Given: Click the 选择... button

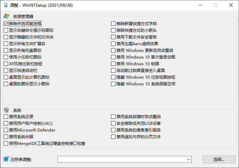Looking at the screenshot, I should [x=219, y=159].
